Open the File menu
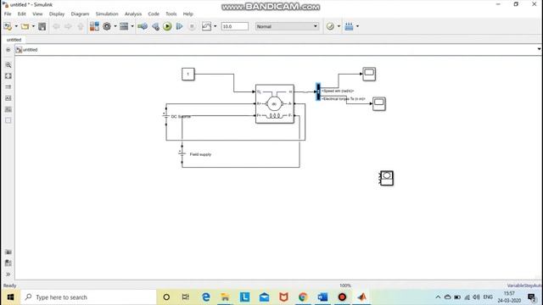This screenshot has width=543, height=305. 8,14
